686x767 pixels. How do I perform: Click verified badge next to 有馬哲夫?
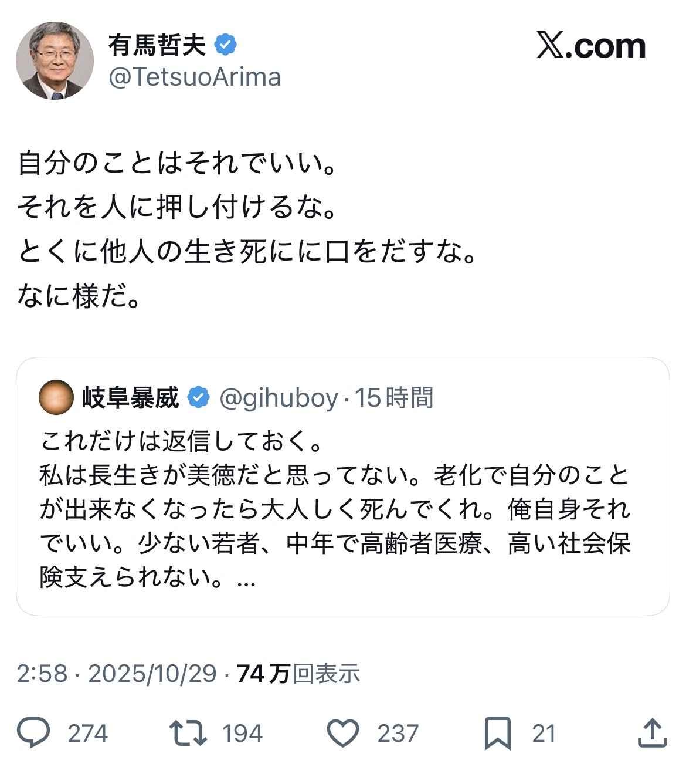coord(226,45)
